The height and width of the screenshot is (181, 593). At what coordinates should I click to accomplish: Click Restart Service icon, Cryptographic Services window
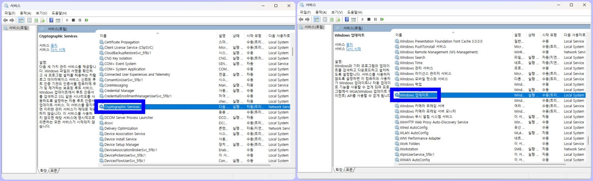86,20
